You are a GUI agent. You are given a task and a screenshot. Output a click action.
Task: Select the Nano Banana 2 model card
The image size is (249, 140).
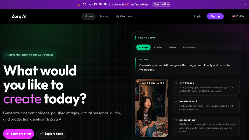[206, 106]
